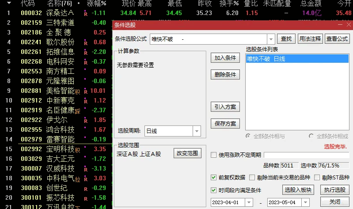
Task: Click 查看公式 to view formula
Action: (337, 39)
